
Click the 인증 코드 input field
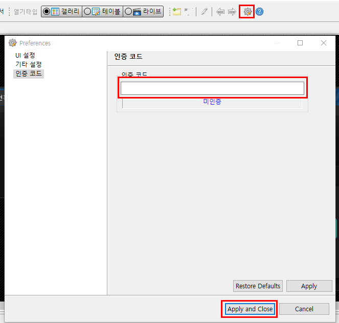click(212, 88)
